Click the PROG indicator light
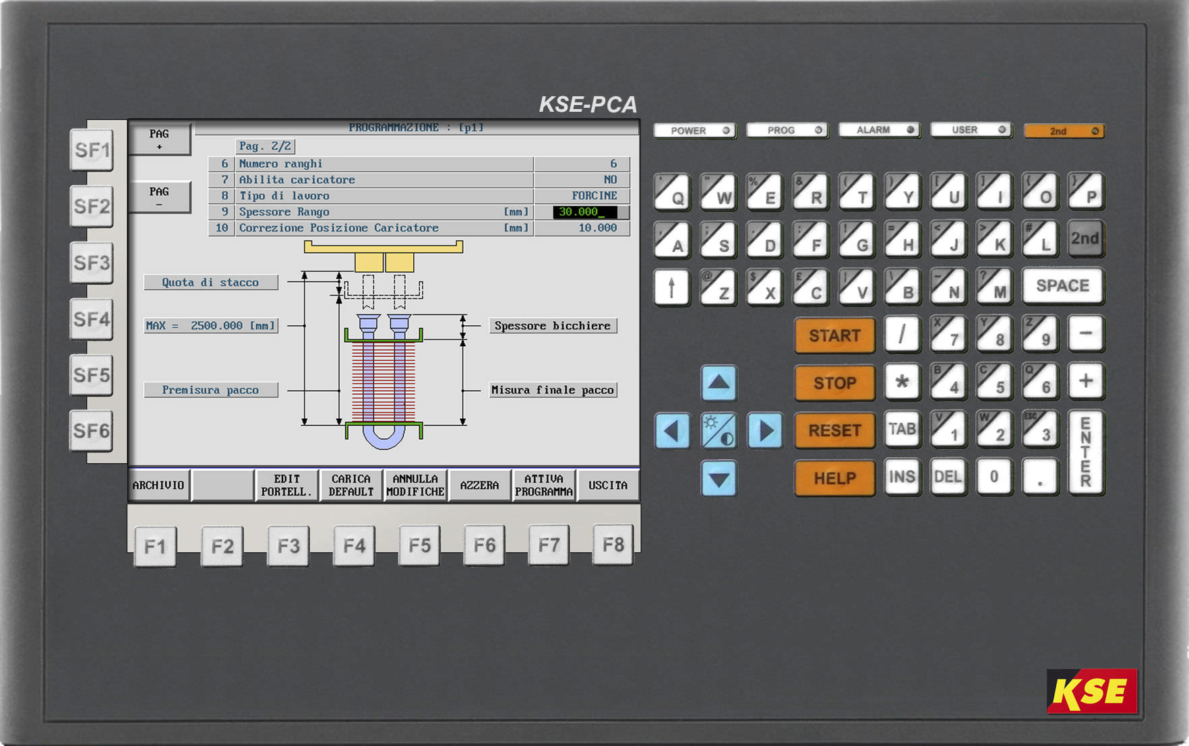Image resolution: width=1189 pixels, height=746 pixels. tap(787, 130)
